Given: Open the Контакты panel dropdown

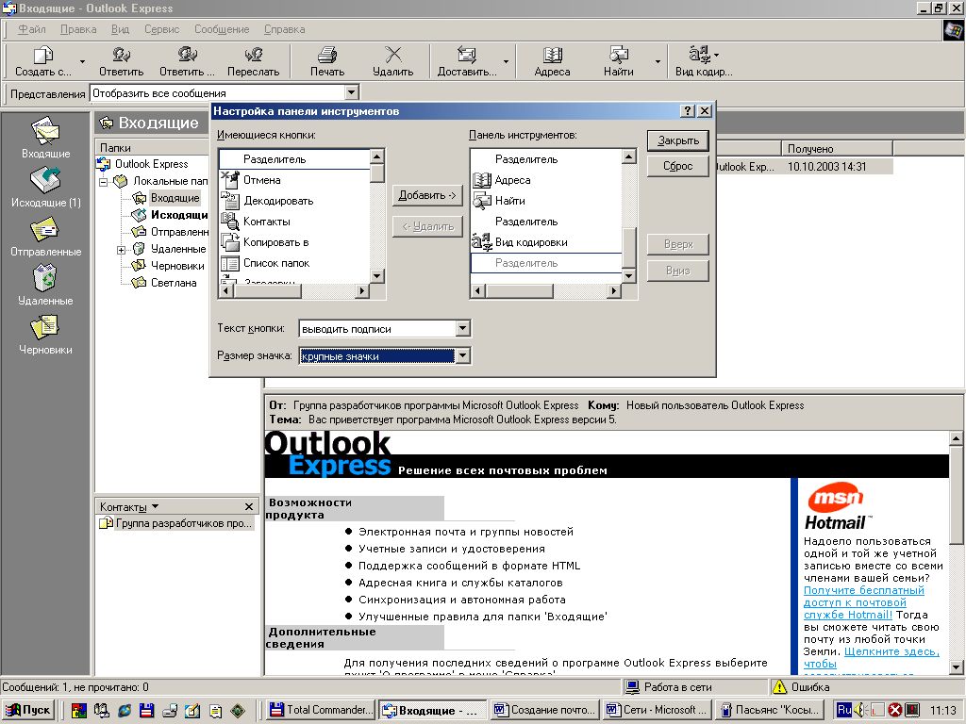Looking at the screenshot, I should tap(156, 506).
